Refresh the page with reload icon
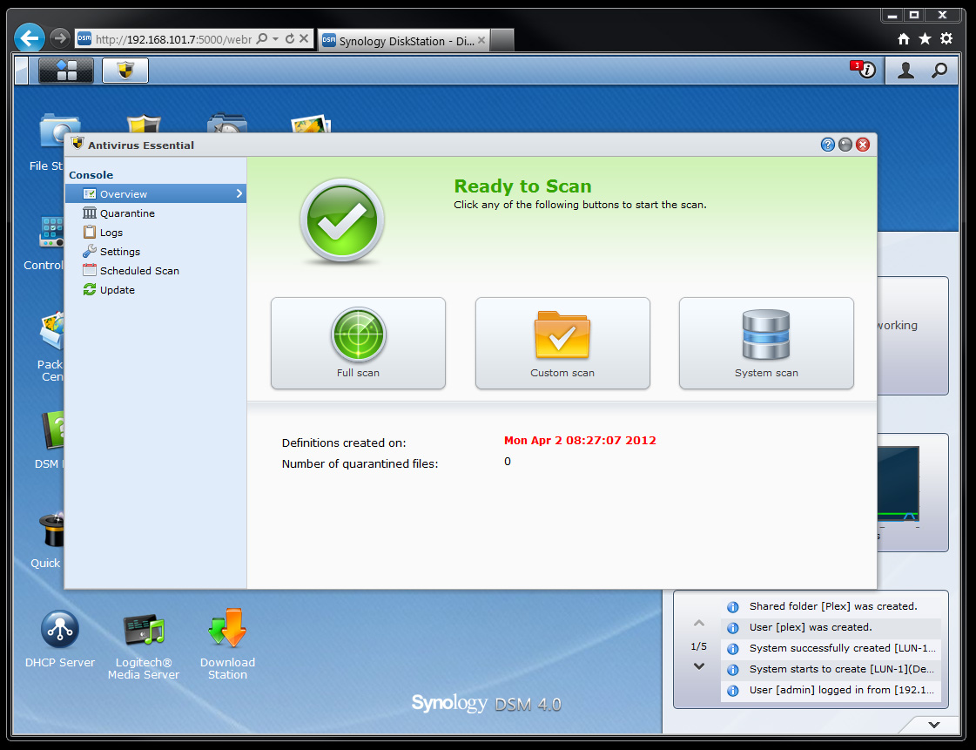 coord(289,38)
